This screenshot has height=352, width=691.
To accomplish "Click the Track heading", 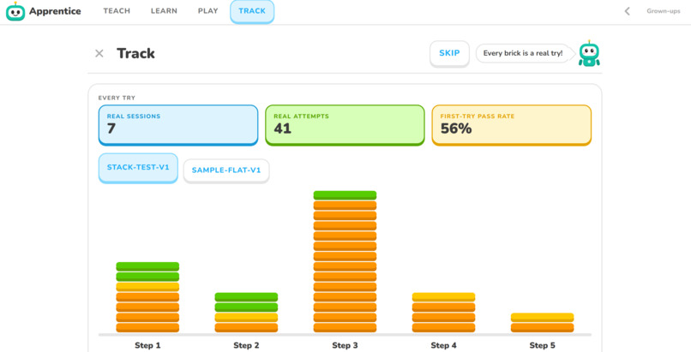I will [x=135, y=53].
